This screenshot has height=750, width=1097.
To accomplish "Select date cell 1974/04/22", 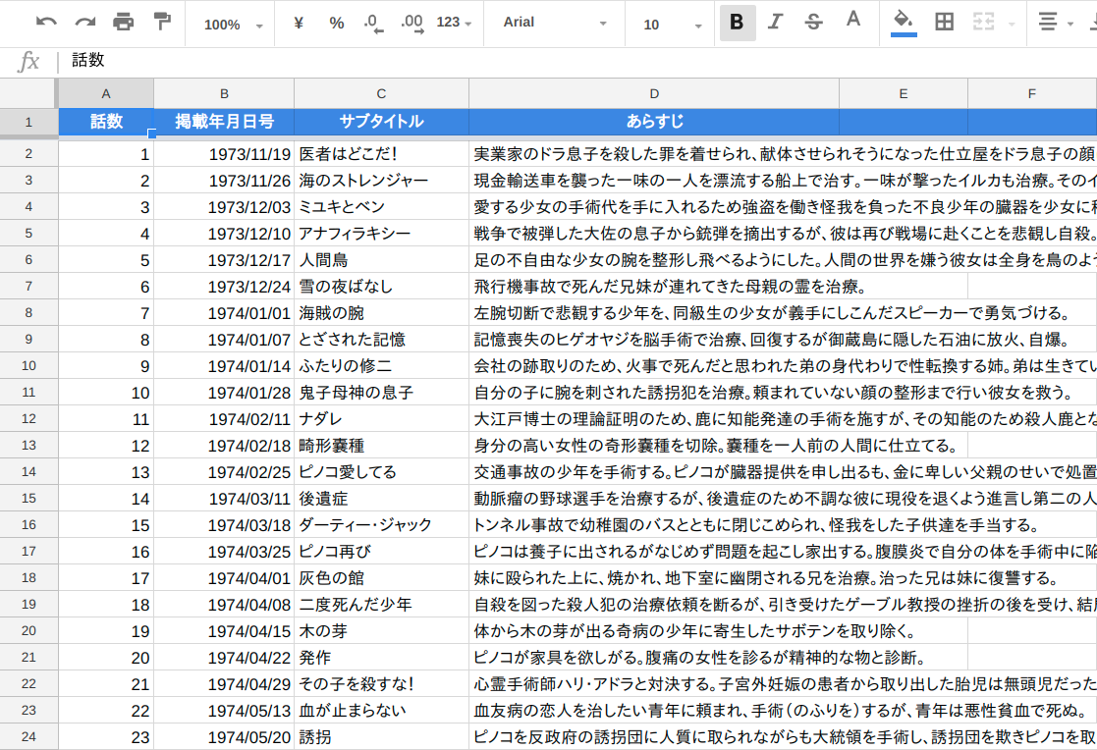I will tap(224, 658).
